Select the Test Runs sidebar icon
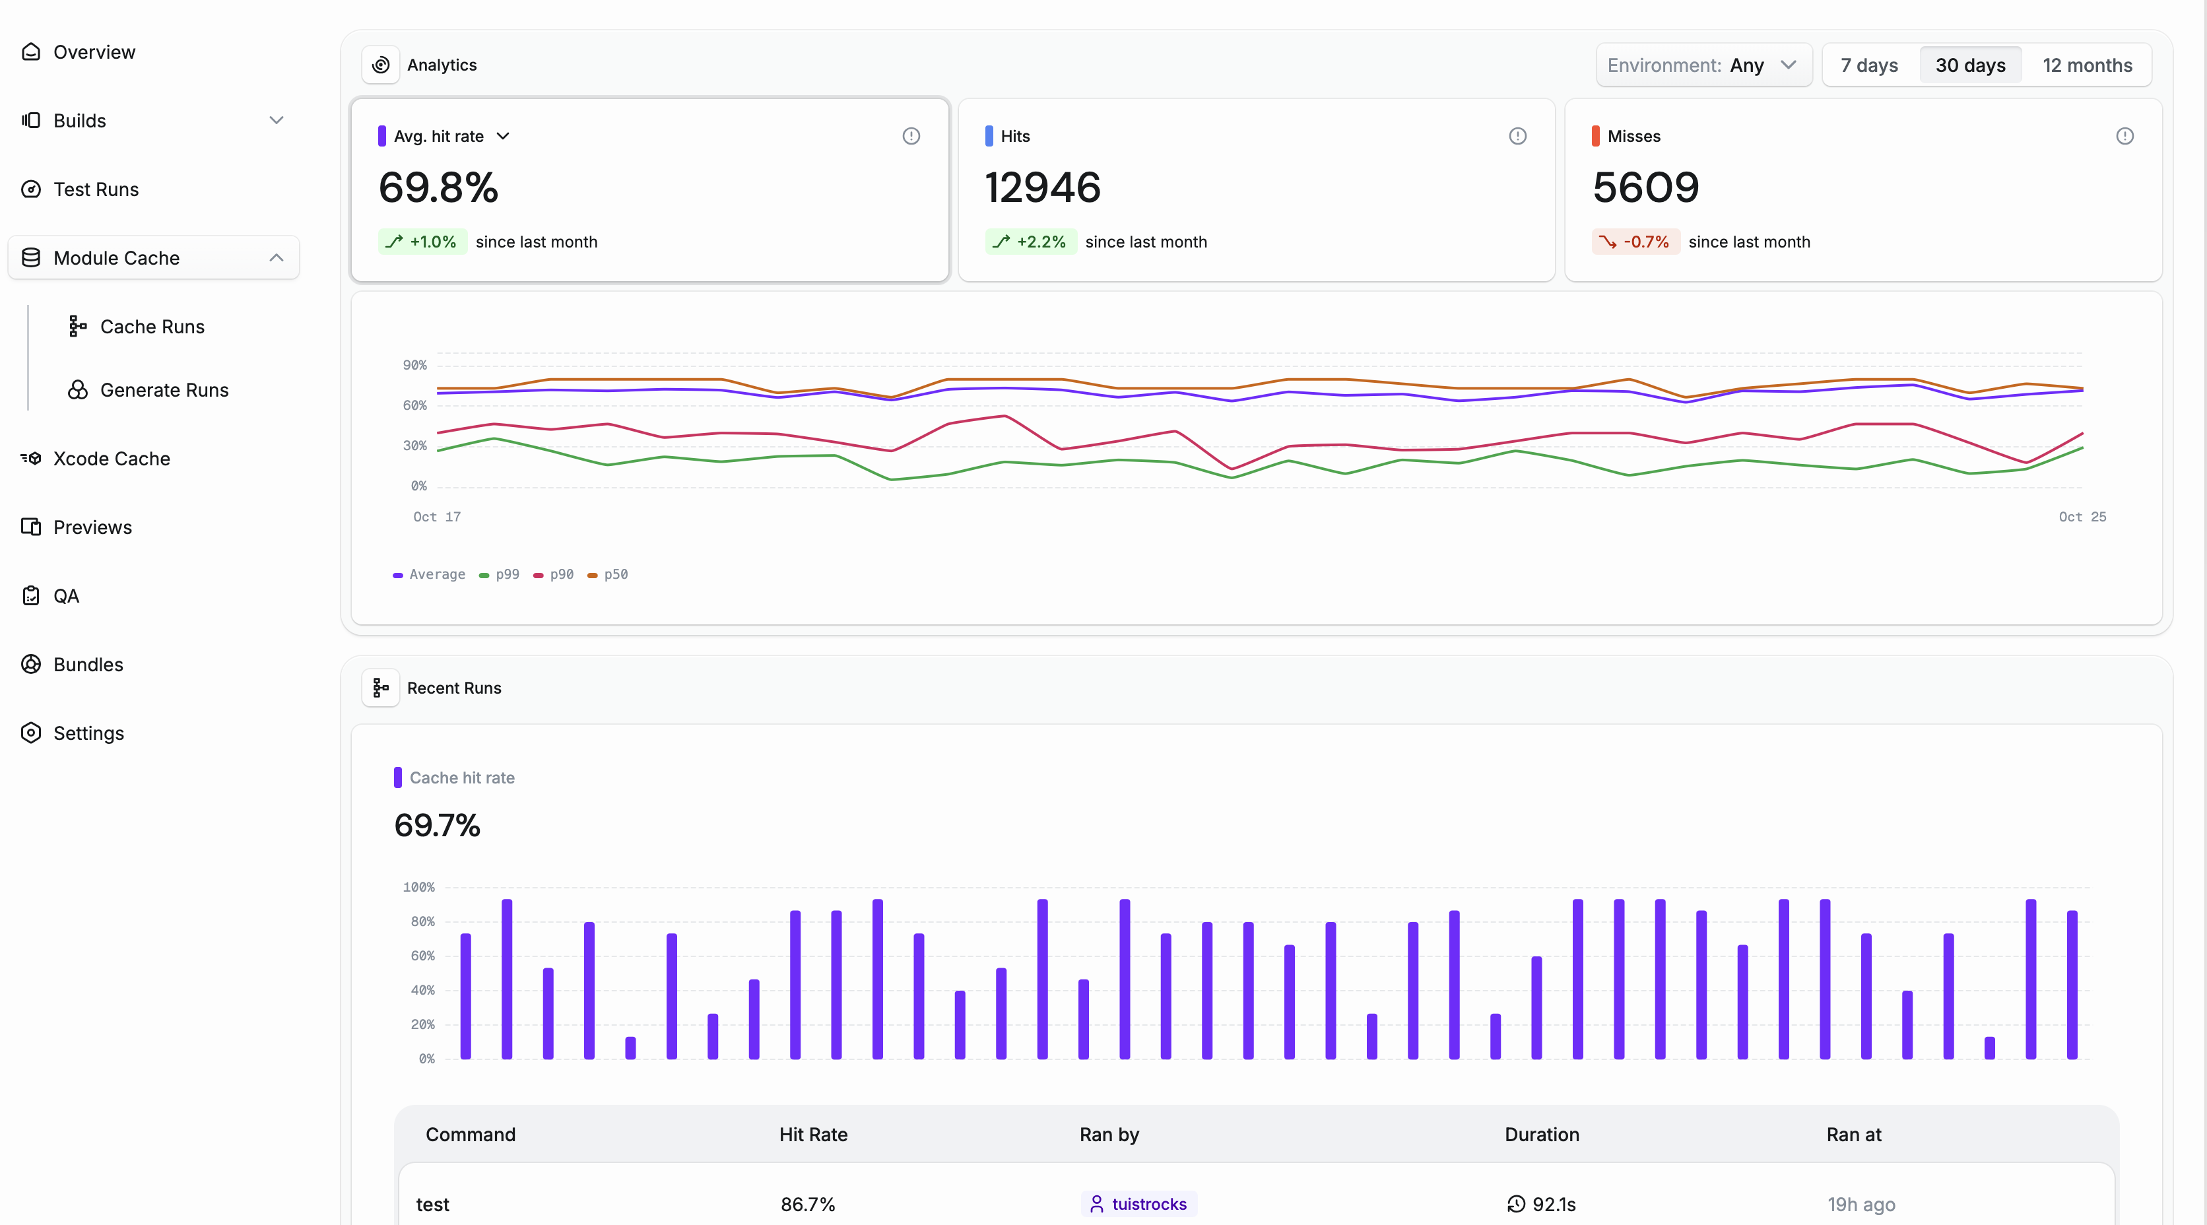 31,189
